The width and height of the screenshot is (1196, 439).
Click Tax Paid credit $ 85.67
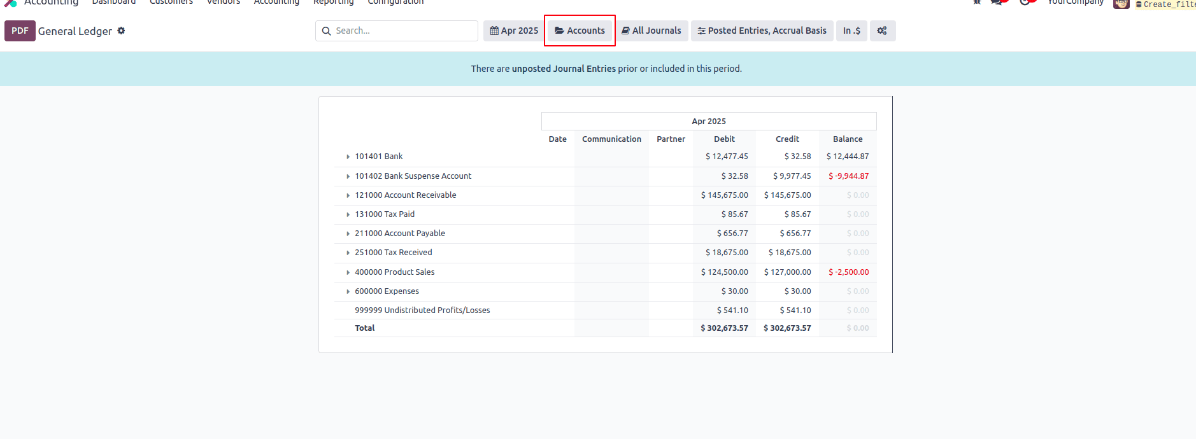point(798,214)
